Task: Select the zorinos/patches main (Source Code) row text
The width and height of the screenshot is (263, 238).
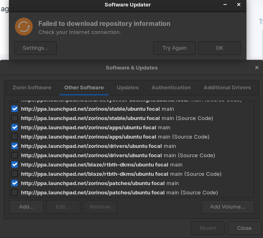Action: (x=120, y=193)
